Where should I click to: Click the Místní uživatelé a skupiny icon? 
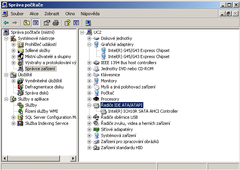tap(20, 57)
